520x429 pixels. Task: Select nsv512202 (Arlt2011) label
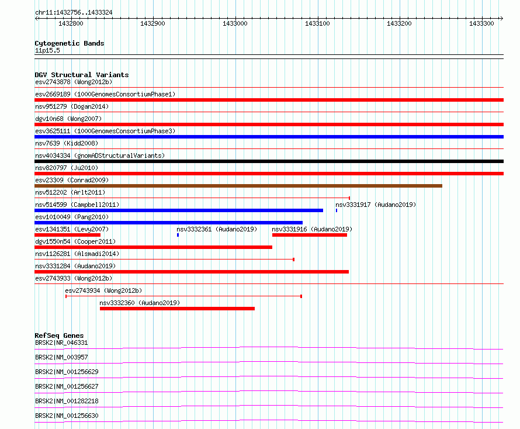click(70, 192)
